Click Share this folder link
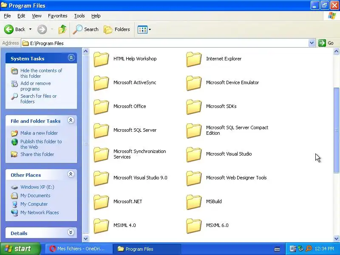 point(37,154)
